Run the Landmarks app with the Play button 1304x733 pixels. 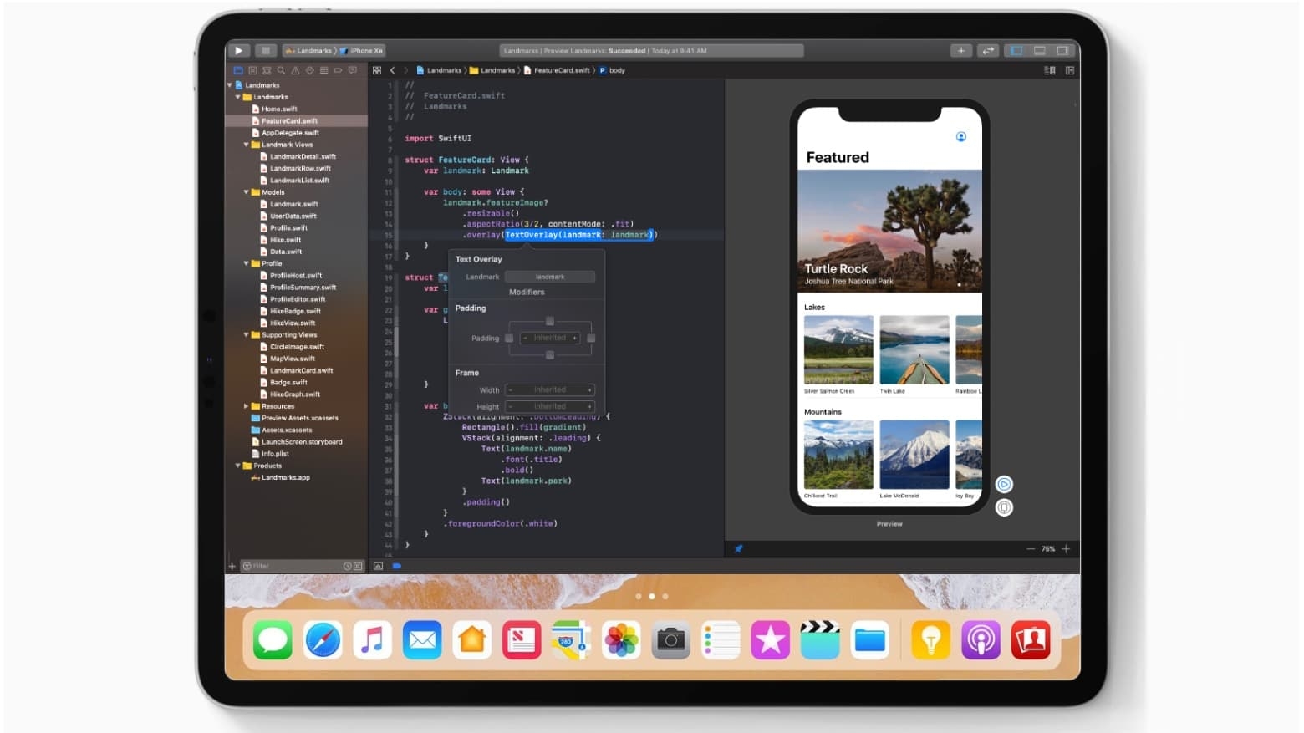238,50
